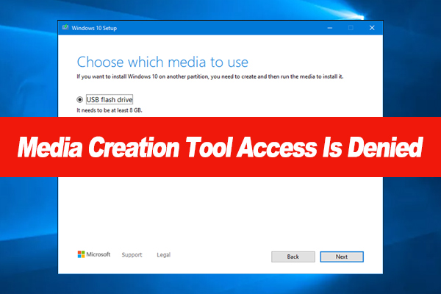Open the Support link

click(x=132, y=255)
